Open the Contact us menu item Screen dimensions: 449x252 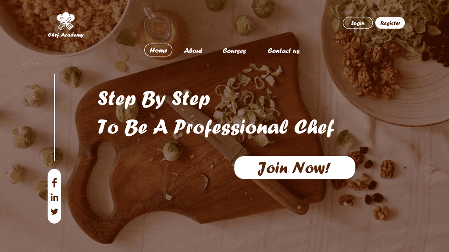(284, 51)
